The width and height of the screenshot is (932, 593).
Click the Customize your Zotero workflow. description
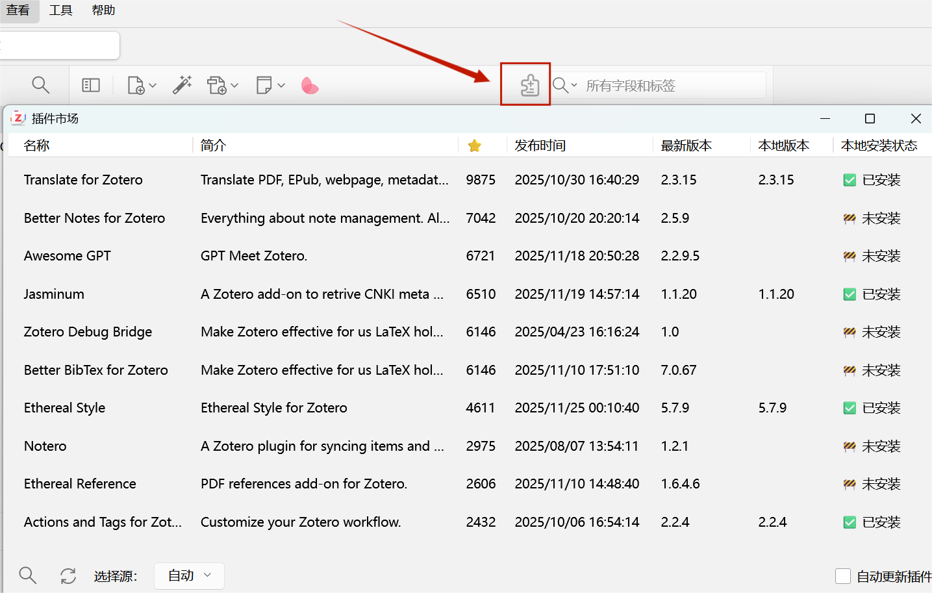click(301, 522)
